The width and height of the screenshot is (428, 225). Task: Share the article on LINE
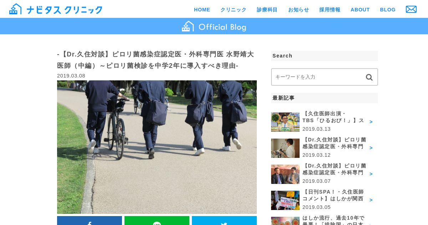(157, 221)
